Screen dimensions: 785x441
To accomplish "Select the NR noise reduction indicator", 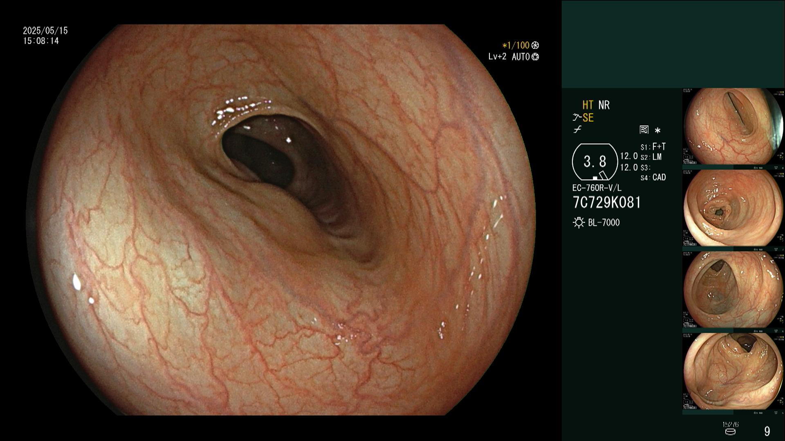I will [604, 105].
